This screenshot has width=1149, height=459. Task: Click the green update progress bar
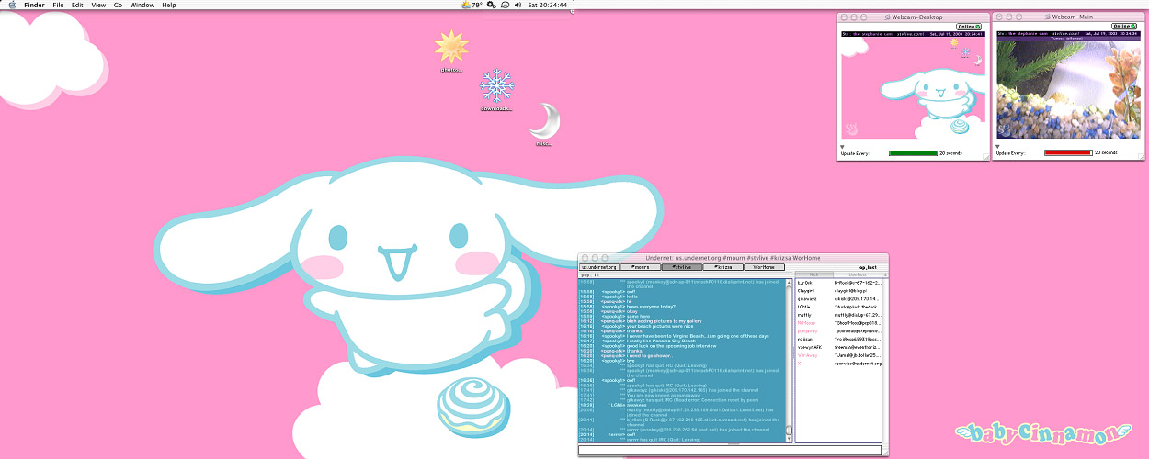coord(912,152)
